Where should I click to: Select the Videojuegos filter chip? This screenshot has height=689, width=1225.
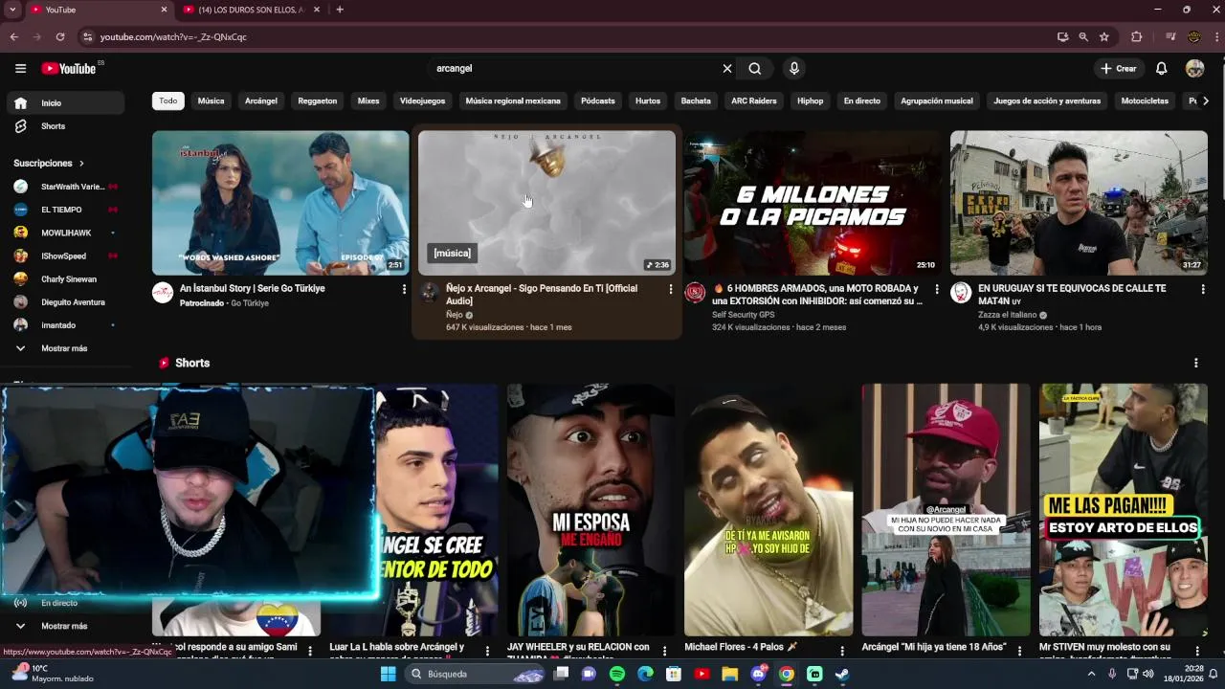click(422, 100)
